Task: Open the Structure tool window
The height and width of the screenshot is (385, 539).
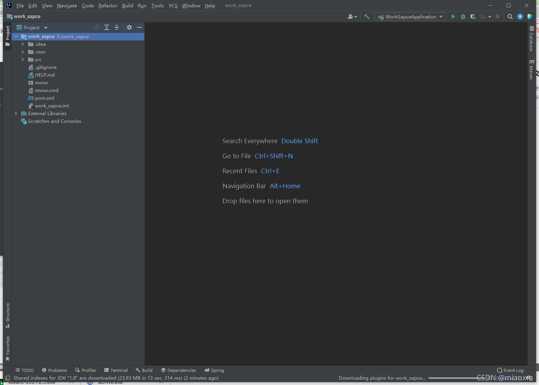Action: (7, 315)
